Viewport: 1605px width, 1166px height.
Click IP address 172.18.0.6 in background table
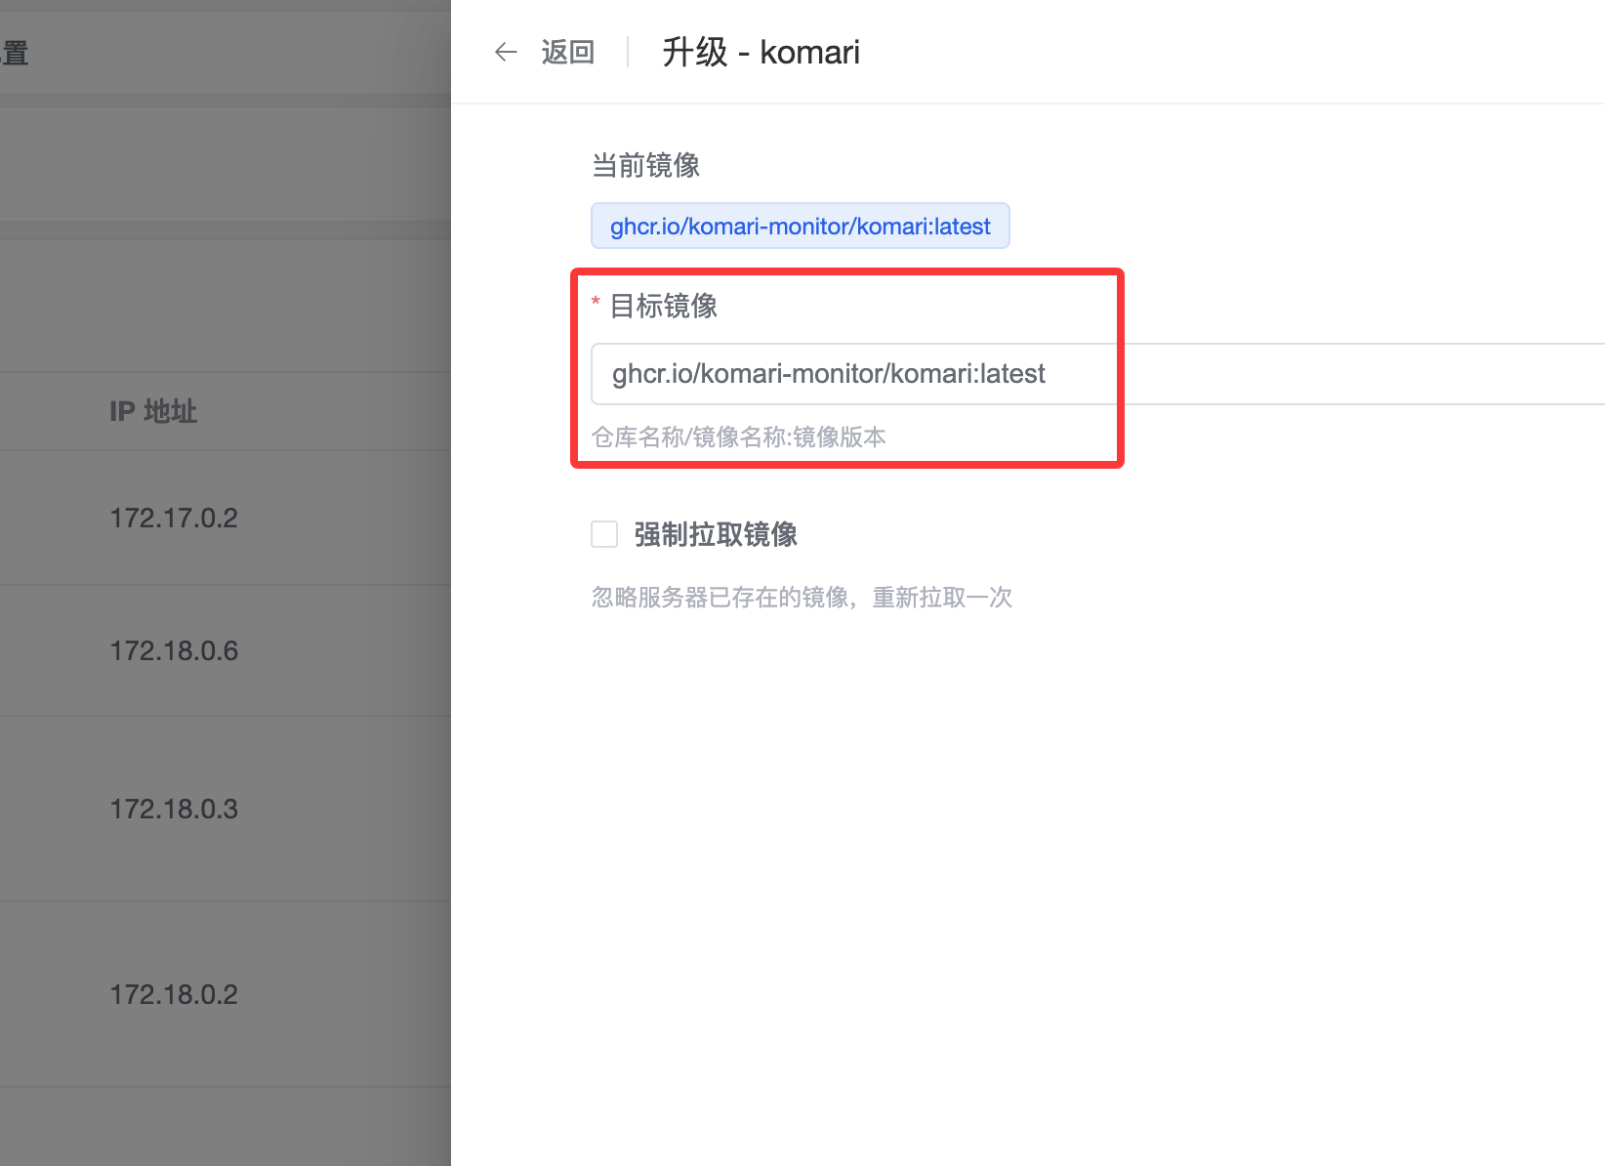tap(174, 650)
